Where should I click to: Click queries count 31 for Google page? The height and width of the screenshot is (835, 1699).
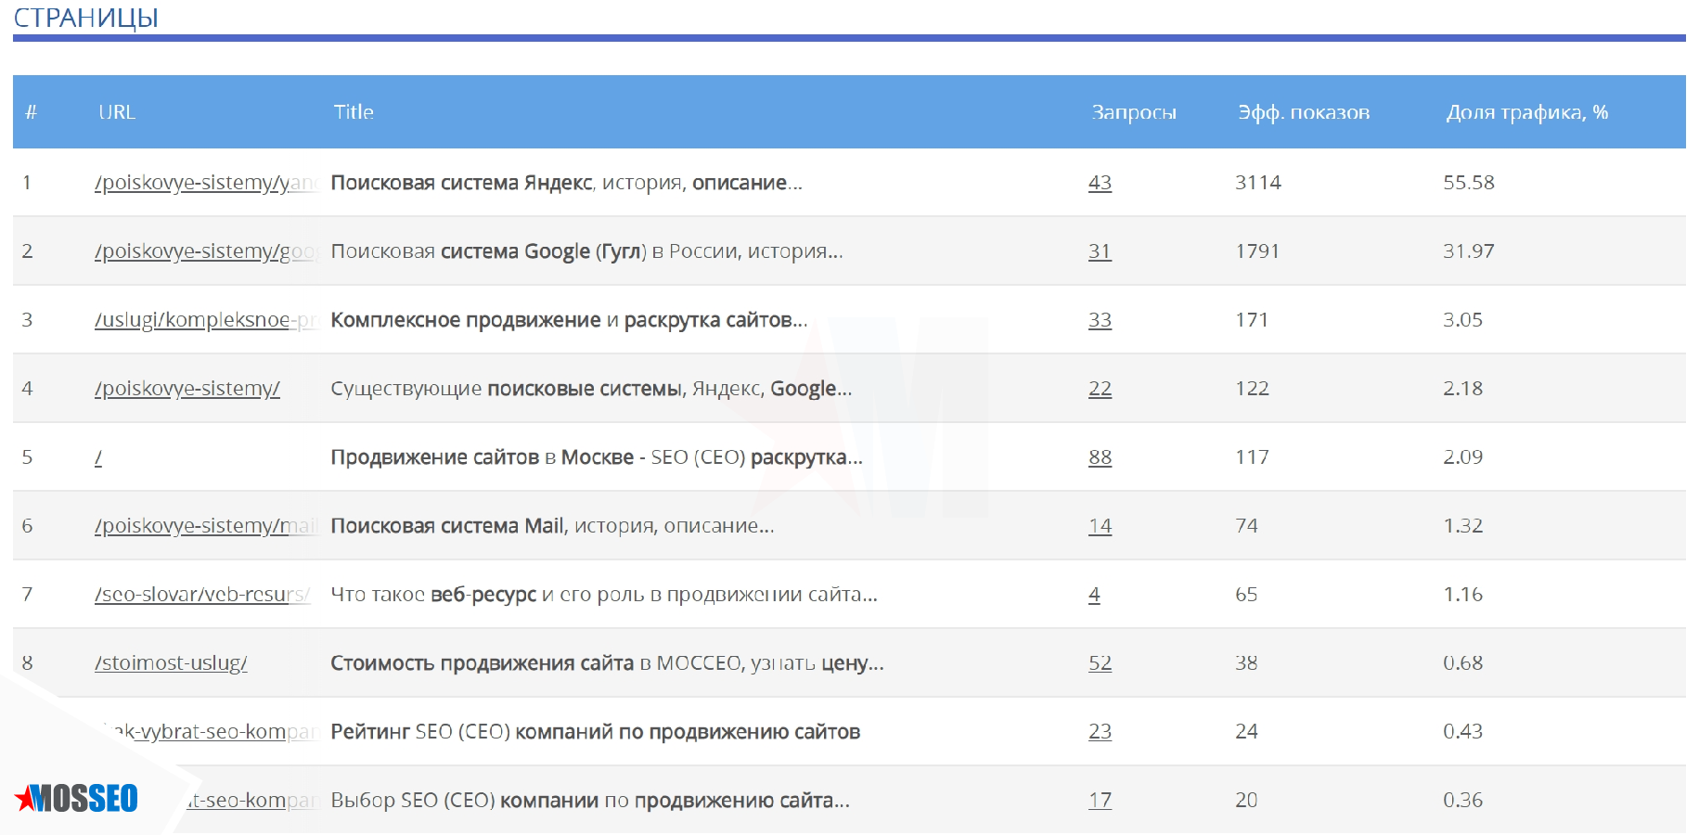point(1100,251)
